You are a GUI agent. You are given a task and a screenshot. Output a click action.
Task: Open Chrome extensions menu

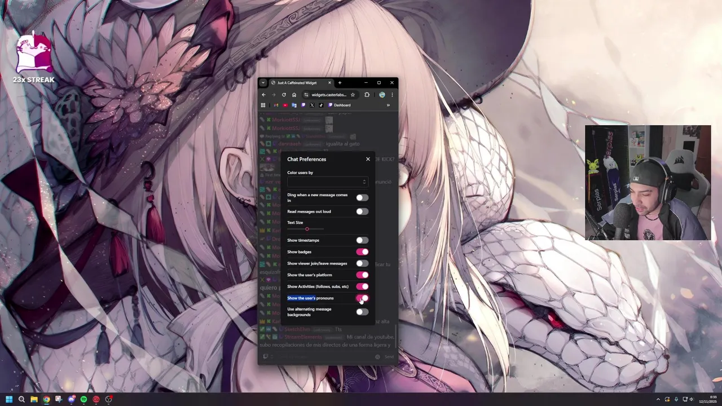[x=367, y=95]
